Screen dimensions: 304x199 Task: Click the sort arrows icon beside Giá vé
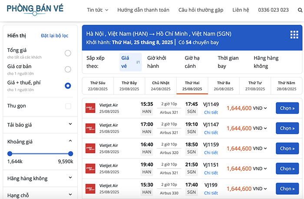tap(138, 62)
